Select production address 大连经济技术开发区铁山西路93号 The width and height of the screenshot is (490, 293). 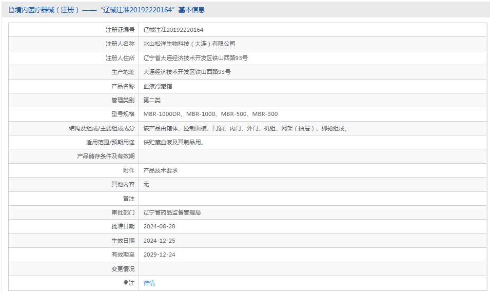[187, 72]
